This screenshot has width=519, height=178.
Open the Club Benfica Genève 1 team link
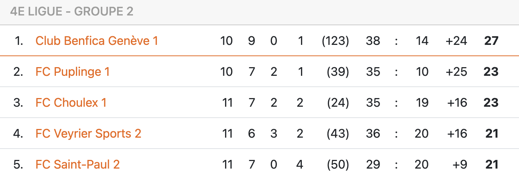[96, 41]
